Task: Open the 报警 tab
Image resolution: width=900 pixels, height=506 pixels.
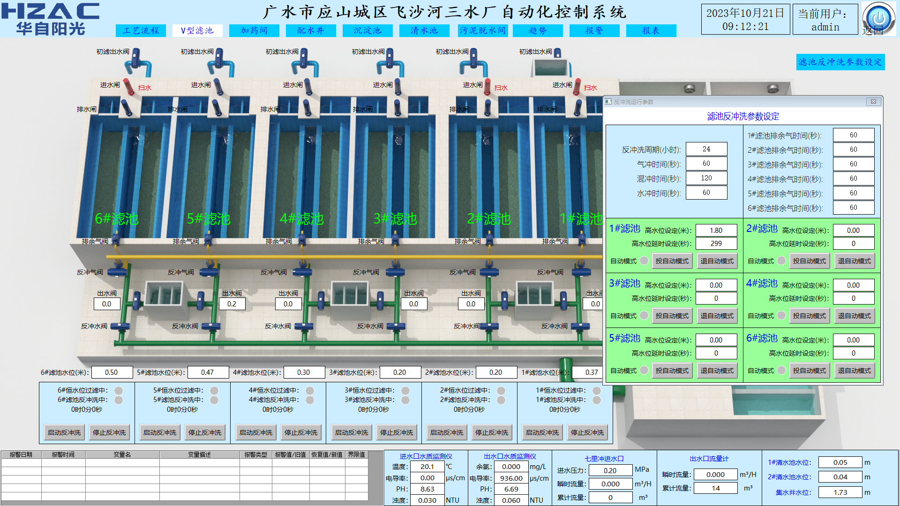Action: click(x=594, y=30)
